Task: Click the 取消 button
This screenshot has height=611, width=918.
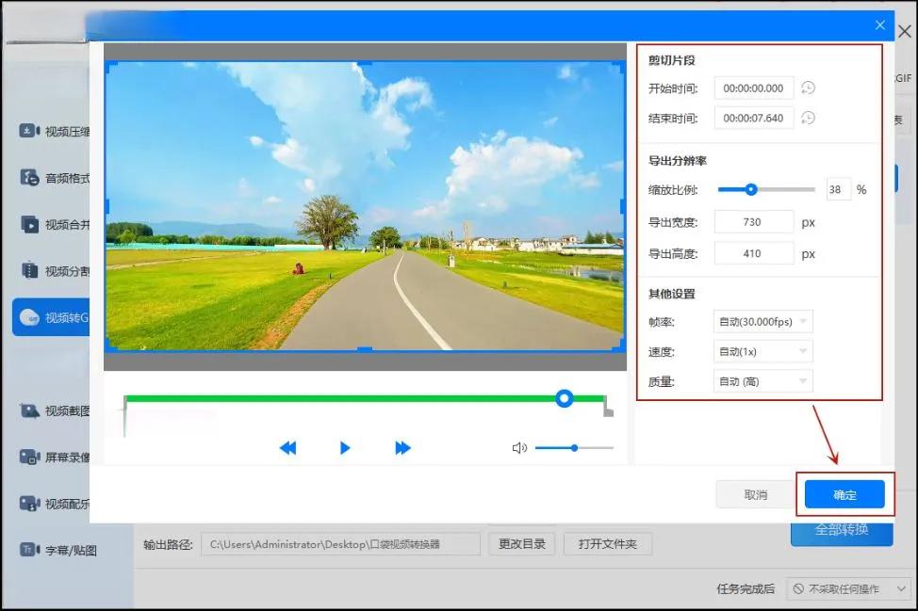Action: point(755,494)
